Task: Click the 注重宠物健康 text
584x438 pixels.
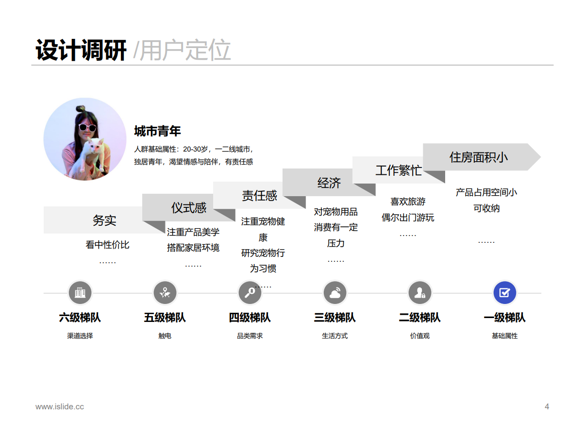Action: point(263,229)
